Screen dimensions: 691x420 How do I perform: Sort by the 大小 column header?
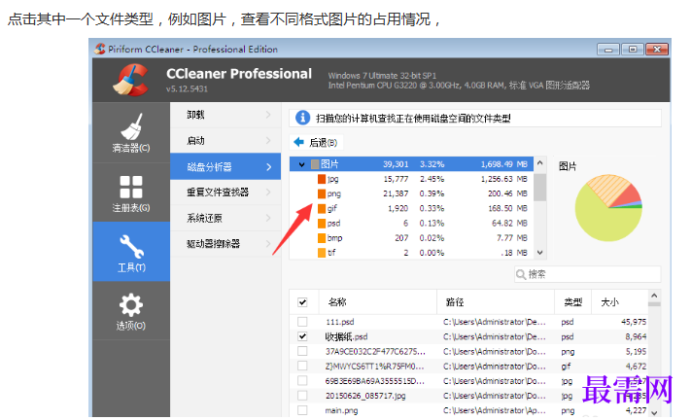pos(619,302)
